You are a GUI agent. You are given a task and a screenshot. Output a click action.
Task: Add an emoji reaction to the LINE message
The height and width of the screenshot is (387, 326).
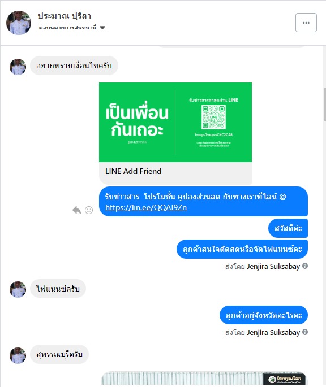[89, 210]
